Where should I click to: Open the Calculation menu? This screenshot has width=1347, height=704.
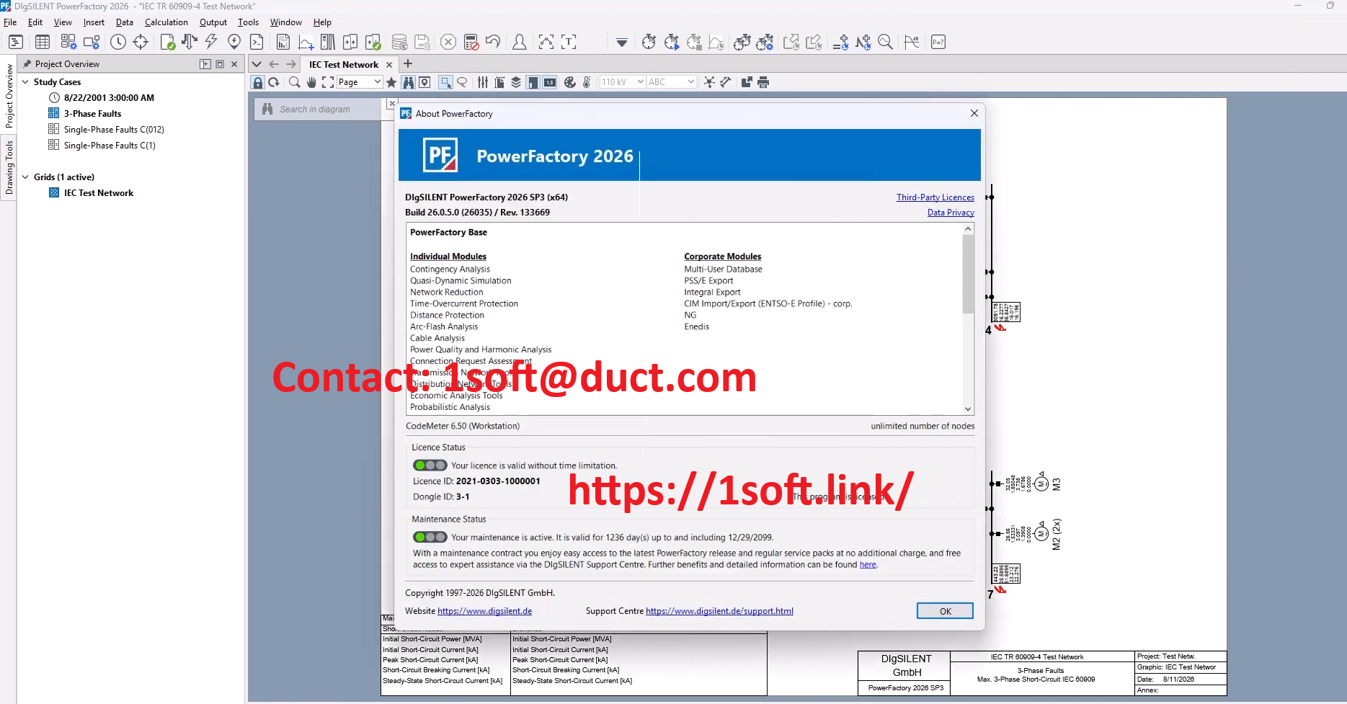[x=166, y=22]
